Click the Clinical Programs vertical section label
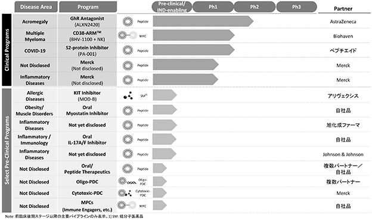 [7, 50]
